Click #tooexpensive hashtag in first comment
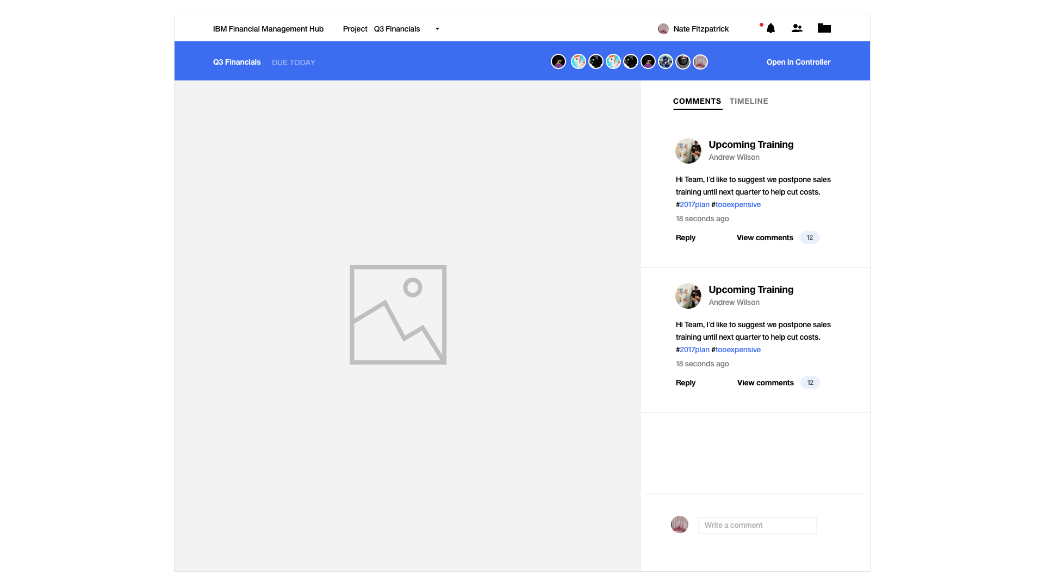The height and width of the screenshot is (587, 1044). click(x=736, y=204)
